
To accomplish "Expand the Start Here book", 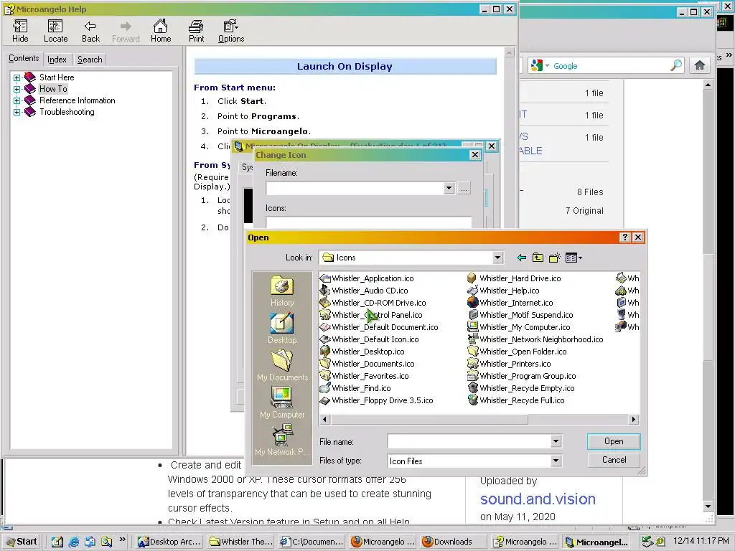I will [17, 77].
